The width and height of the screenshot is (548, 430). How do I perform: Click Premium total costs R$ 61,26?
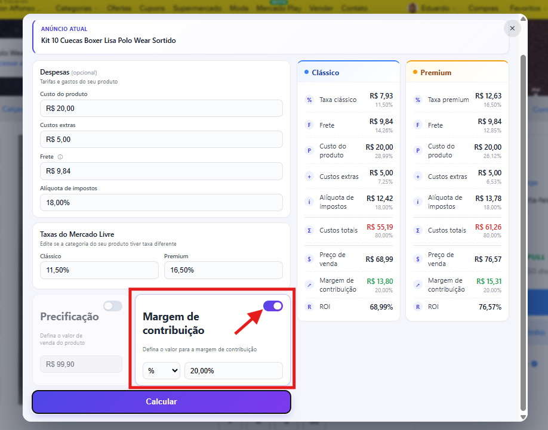click(x=488, y=227)
